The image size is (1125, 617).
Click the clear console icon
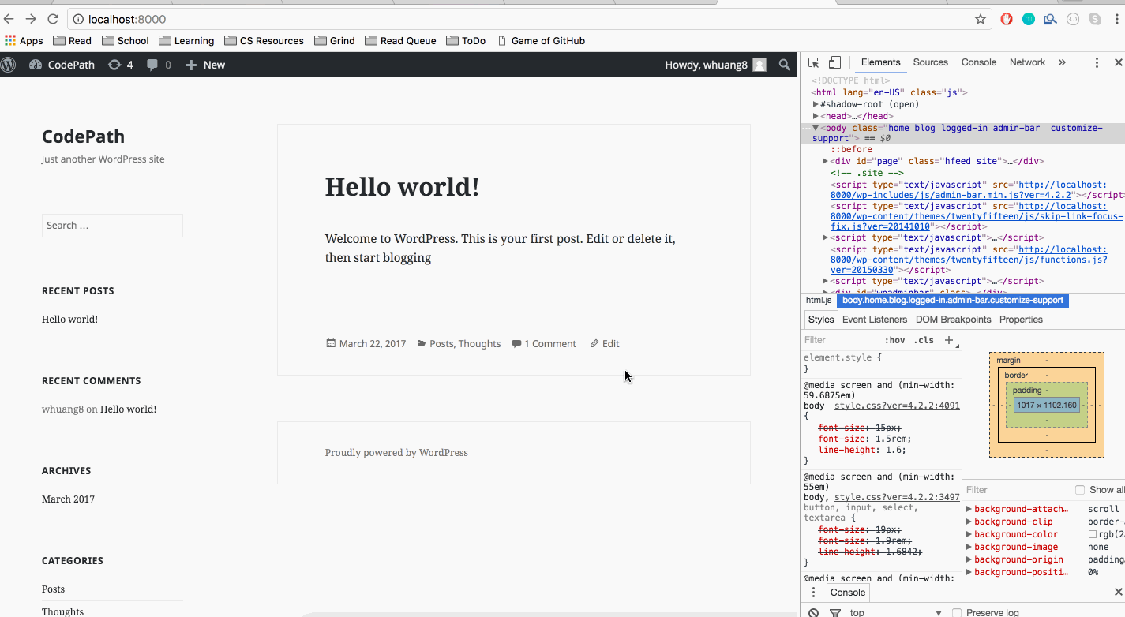click(813, 613)
